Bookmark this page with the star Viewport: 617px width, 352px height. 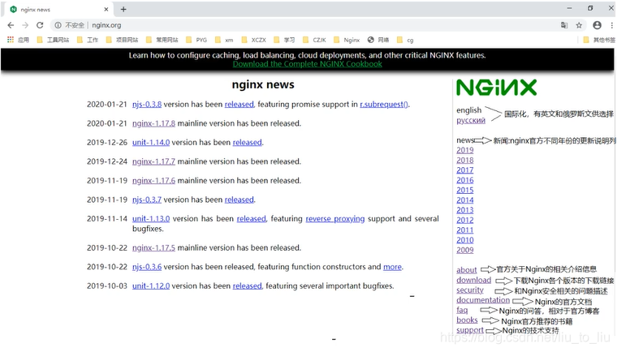[579, 25]
